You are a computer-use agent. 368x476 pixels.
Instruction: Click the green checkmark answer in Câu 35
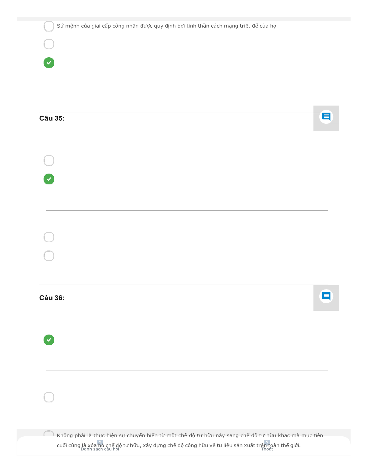click(49, 179)
